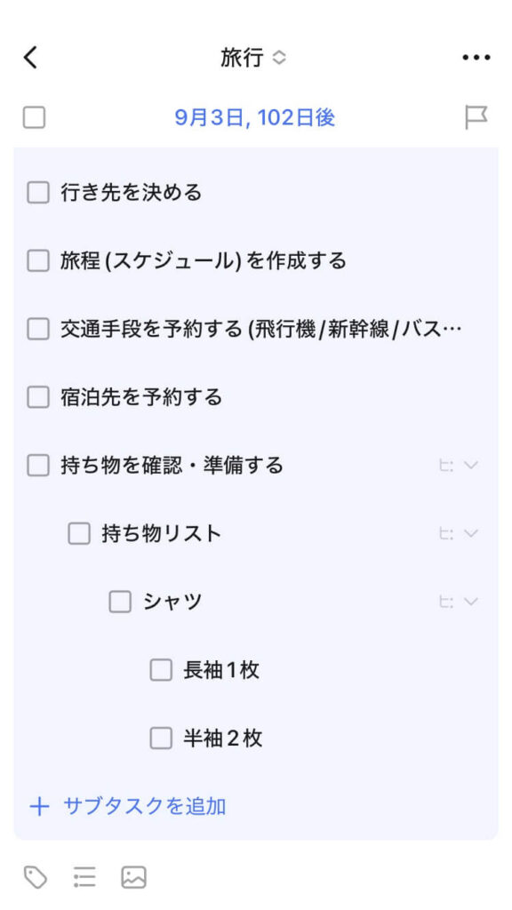Open the 旅行 list selector dropdown

253,58
